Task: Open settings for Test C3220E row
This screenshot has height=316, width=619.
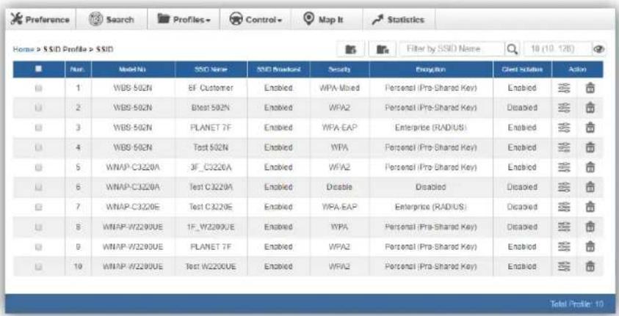Action: click(x=564, y=207)
